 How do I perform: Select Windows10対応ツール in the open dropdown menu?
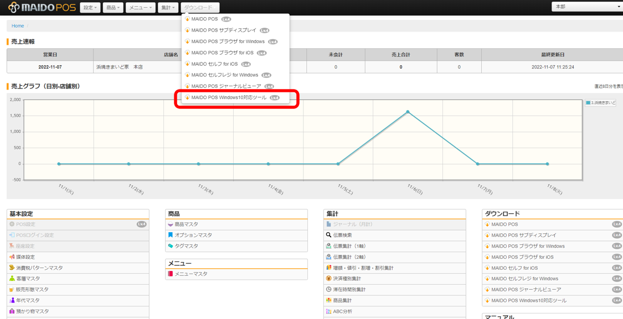click(235, 98)
